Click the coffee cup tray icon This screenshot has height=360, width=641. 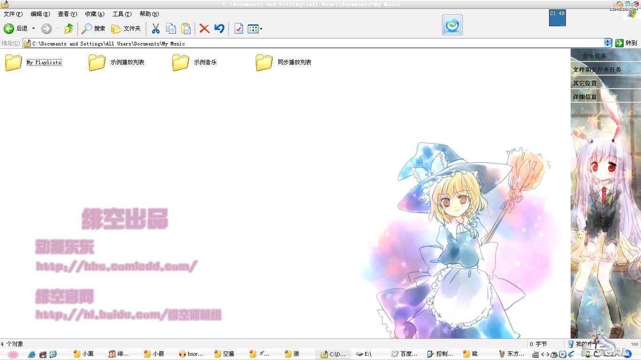click(554, 354)
